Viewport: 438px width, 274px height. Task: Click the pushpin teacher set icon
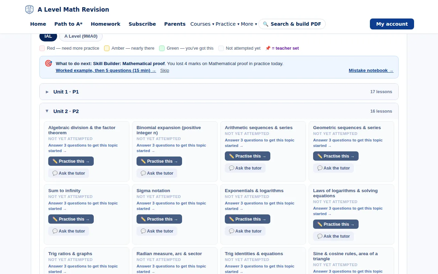click(268, 48)
